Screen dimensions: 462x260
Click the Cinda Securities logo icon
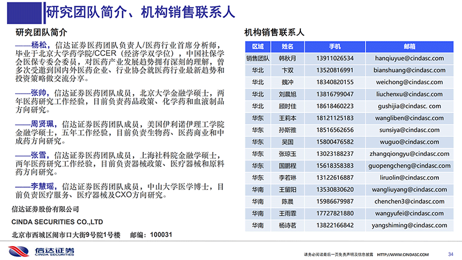tap(18, 251)
